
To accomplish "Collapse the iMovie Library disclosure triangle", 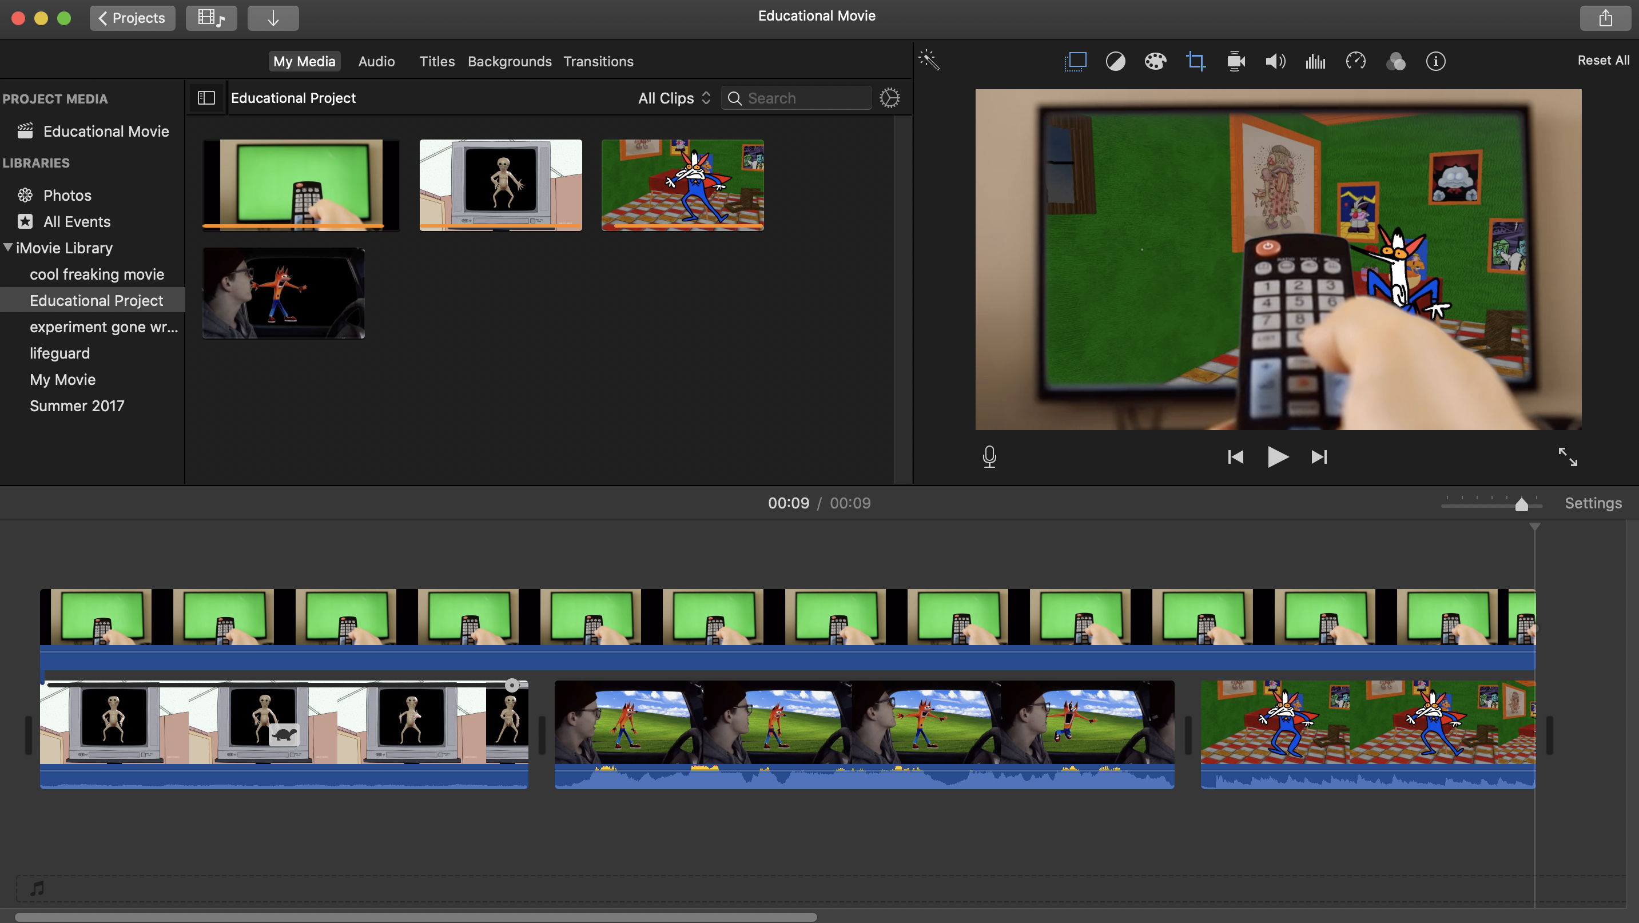I will 7,248.
